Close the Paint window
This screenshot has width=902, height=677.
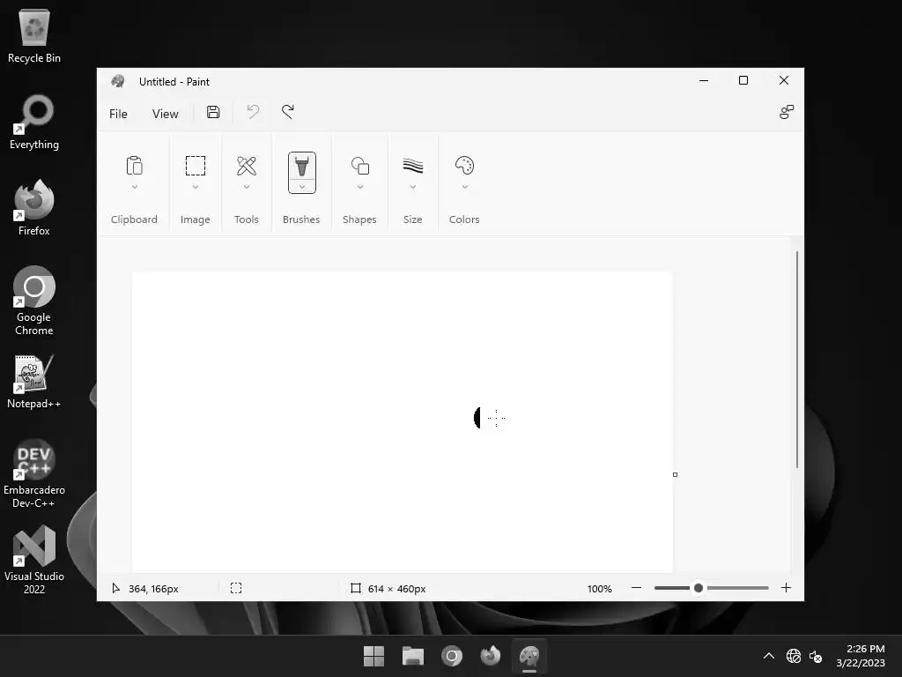tap(783, 80)
